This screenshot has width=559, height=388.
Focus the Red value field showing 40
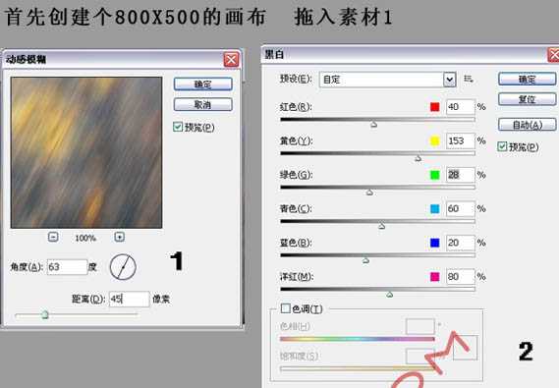[461, 107]
